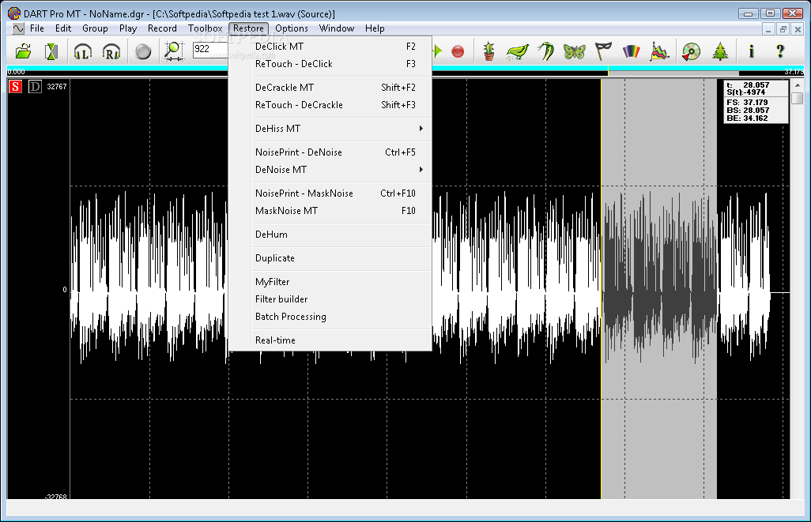
Task: Open the Record menu
Action: point(162,28)
